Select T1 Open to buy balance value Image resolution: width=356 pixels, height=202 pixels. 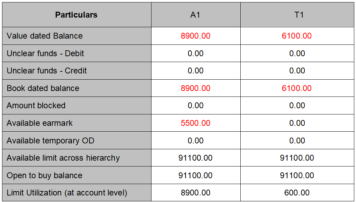point(297,175)
